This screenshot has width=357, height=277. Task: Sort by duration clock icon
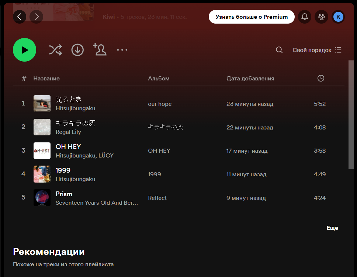[x=321, y=78]
